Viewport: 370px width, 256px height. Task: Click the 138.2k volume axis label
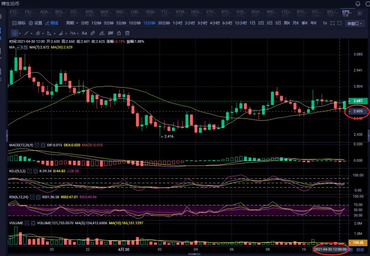tap(358, 242)
